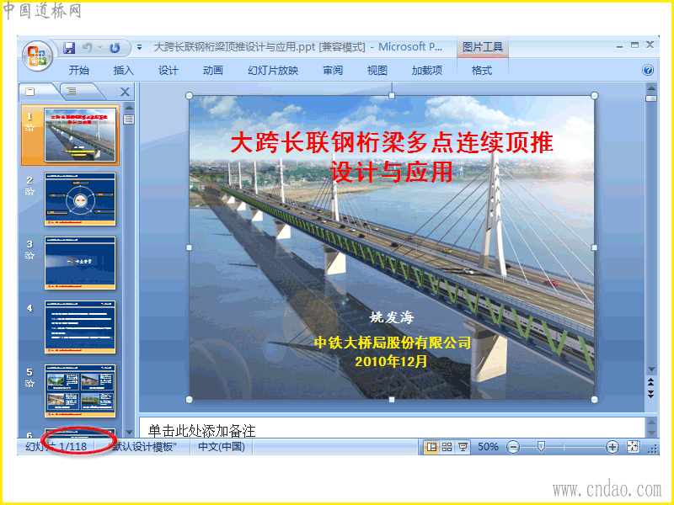Switch to Slide Sorter view
Image resolution: width=674 pixels, height=505 pixels.
pyautogui.click(x=447, y=447)
